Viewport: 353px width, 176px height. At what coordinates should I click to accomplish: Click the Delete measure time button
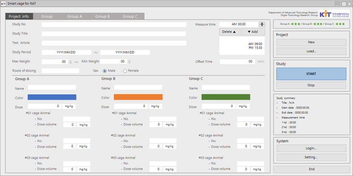[x=229, y=32]
